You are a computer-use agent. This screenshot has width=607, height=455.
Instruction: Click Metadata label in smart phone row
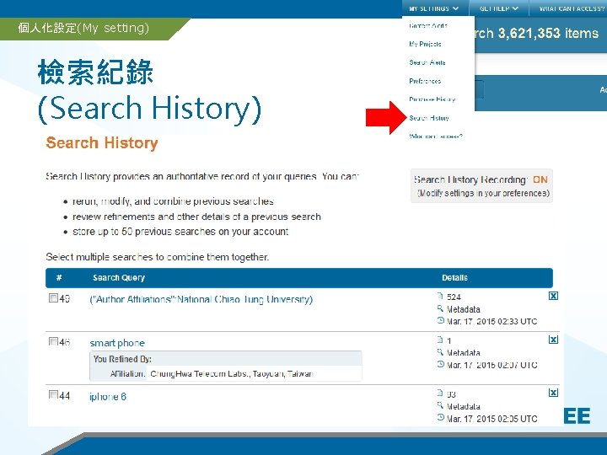click(464, 353)
